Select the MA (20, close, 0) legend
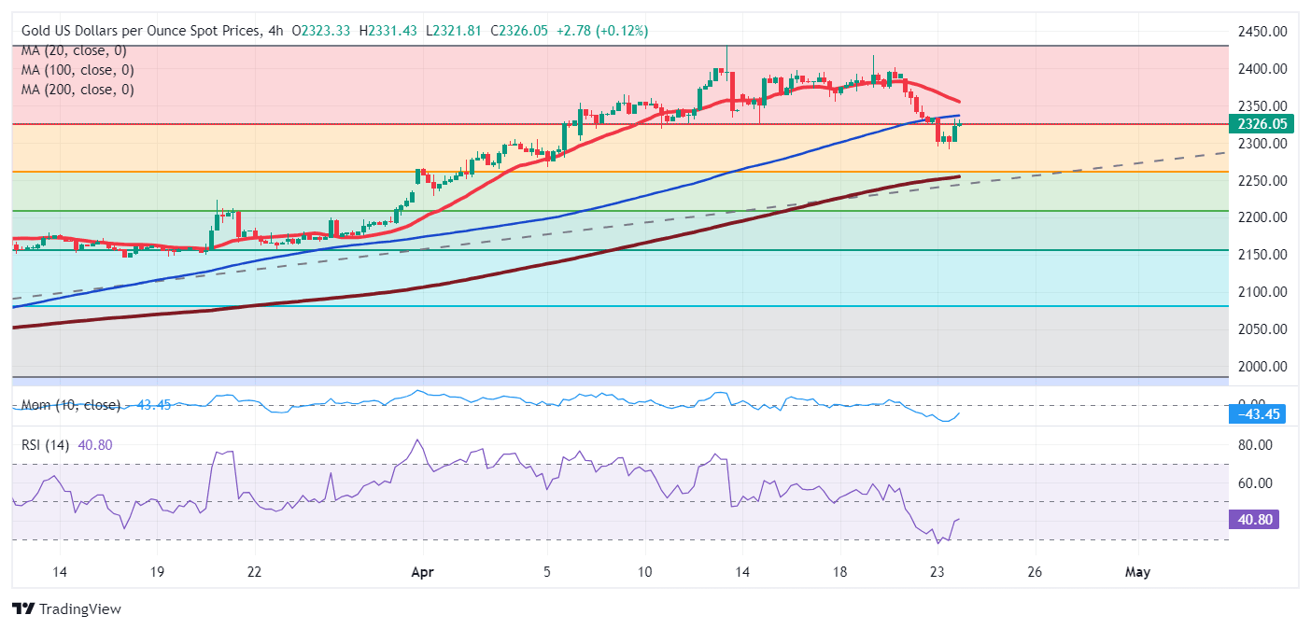The height and width of the screenshot is (629, 1311). pos(74,50)
